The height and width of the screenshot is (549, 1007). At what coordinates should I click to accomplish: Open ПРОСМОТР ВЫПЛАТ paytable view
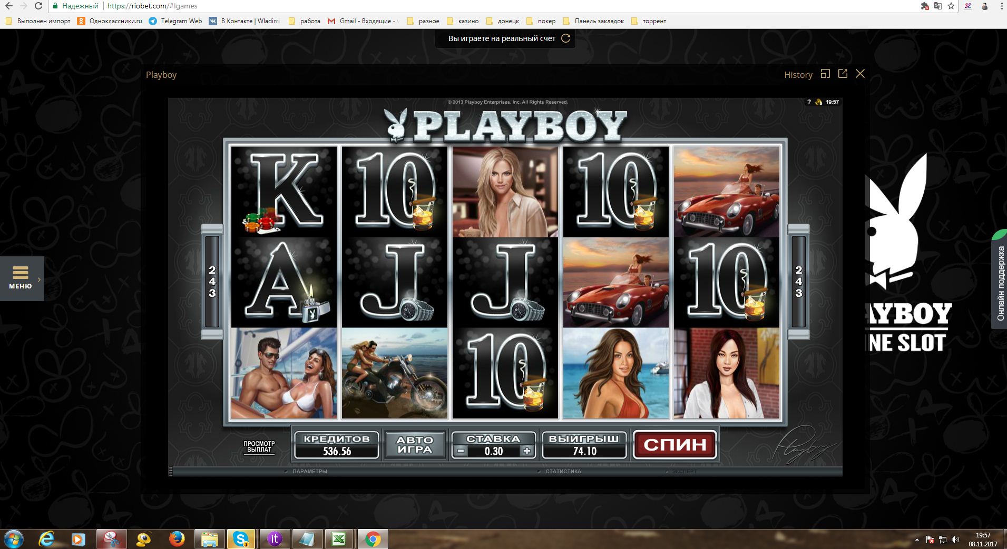pos(259,447)
